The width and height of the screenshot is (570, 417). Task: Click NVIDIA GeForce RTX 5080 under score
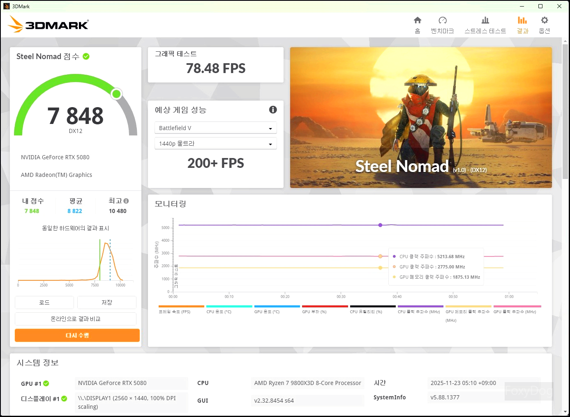[x=55, y=157]
